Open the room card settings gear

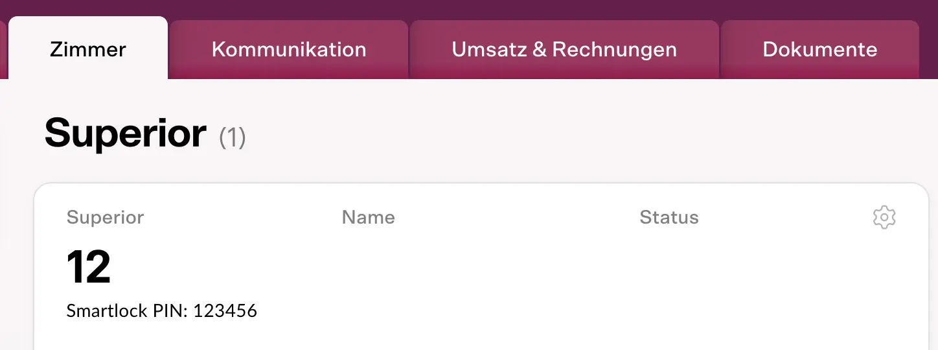click(x=884, y=218)
